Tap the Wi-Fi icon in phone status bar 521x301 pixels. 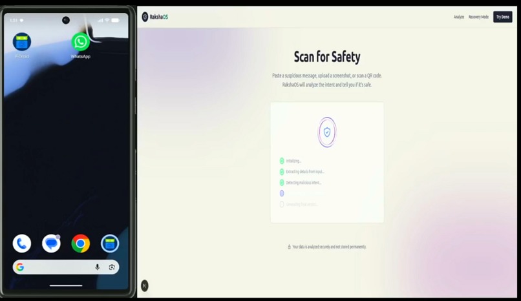107,21
